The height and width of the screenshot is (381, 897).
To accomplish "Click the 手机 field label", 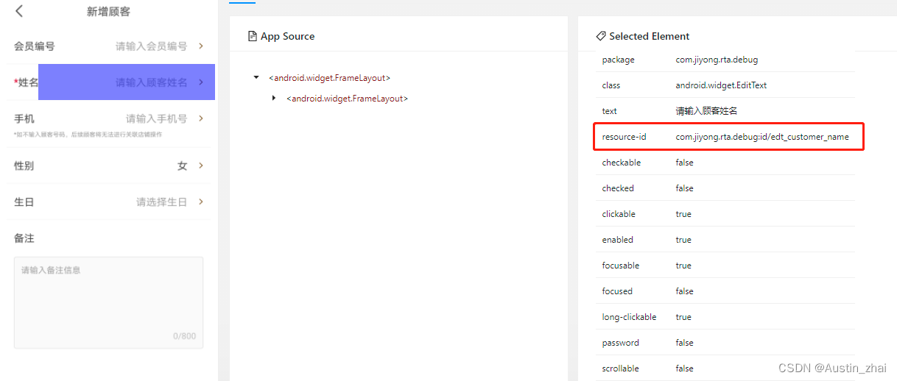I will 24,118.
